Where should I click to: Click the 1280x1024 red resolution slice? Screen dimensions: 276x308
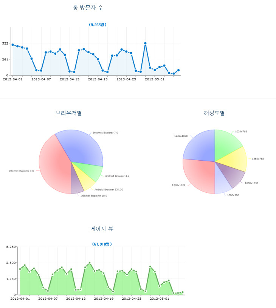198,175
